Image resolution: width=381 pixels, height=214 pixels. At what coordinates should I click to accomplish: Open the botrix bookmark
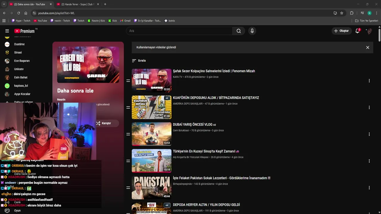pos(170,21)
